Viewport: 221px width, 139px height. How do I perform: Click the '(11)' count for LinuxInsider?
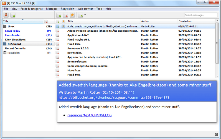[49, 35]
